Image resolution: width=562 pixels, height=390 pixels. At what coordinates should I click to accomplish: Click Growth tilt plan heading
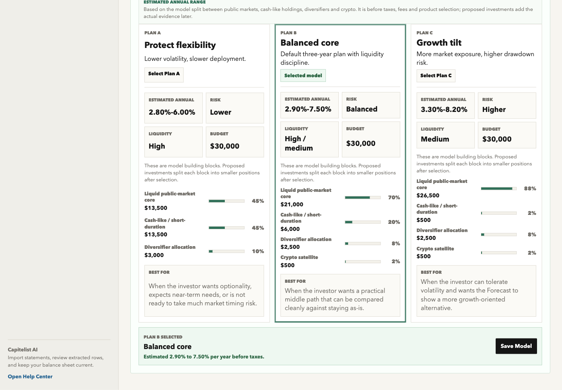click(439, 43)
